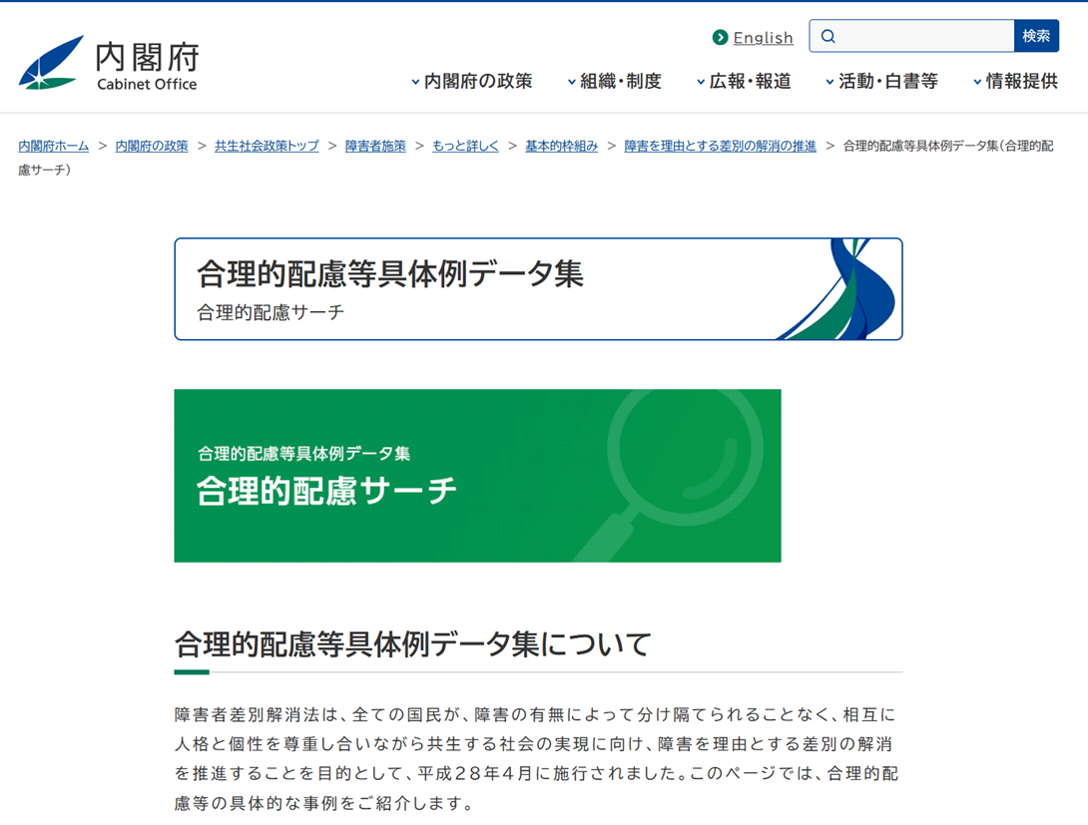Expand the 内閣府の政策 menu
The image size is (1088, 825).
tap(472, 82)
